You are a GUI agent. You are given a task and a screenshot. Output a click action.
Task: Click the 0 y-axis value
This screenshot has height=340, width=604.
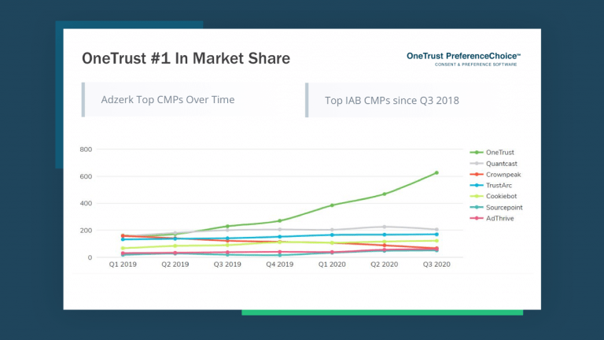pyautogui.click(x=90, y=257)
